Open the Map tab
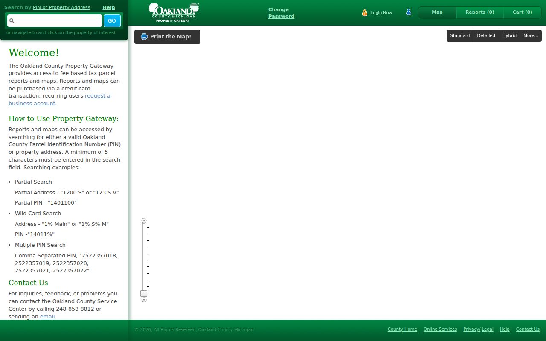 [x=437, y=12]
